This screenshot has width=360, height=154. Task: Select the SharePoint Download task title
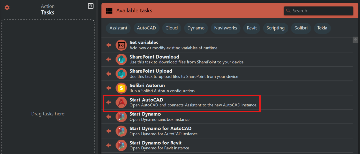154,57
